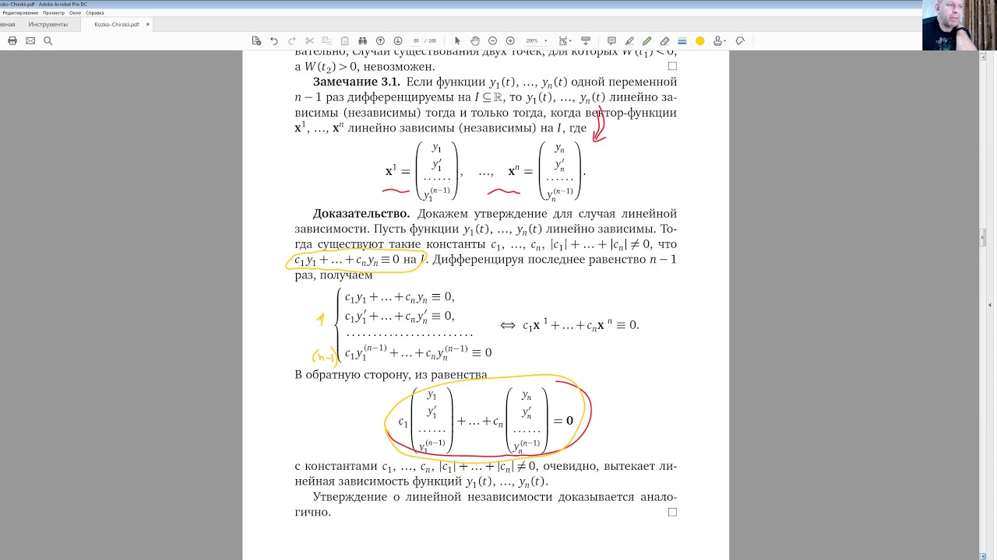Click the vertical scrollbar thumb
The image size is (997, 560).
pos(983,238)
